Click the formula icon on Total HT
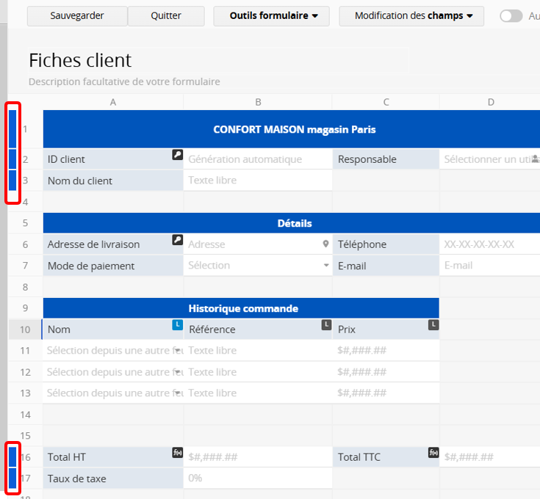The height and width of the screenshot is (499, 540). (177, 453)
